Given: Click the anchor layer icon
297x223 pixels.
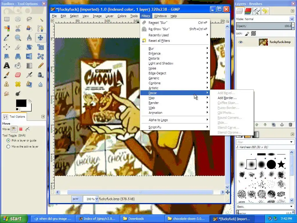Looking at the screenshot, I should [282, 125].
